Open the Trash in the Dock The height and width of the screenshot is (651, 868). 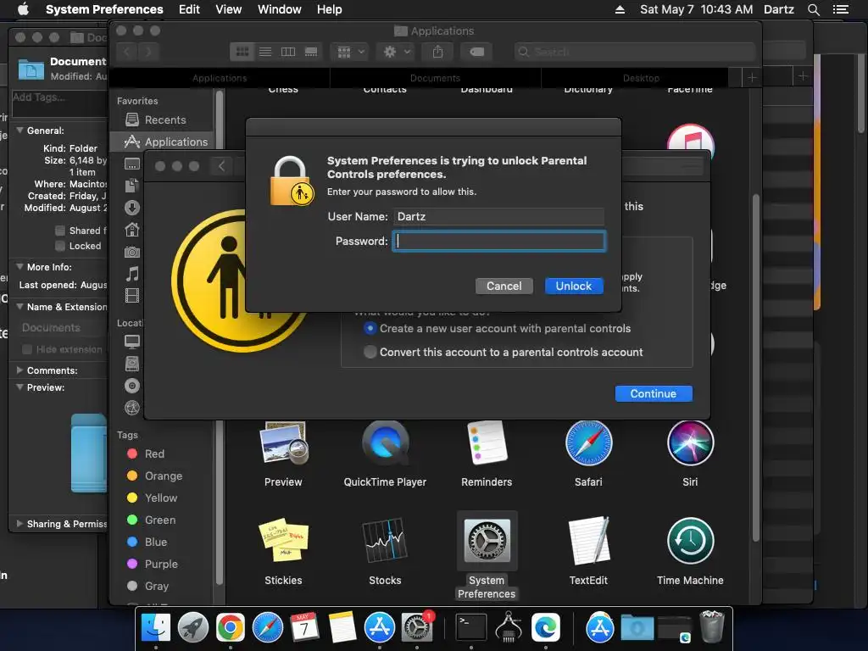(712, 626)
